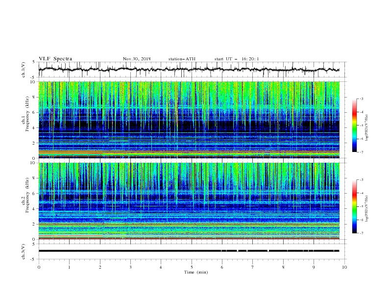Click the 'ch.3(V)' axis label
The image size is (388, 300).
click(x=24, y=251)
